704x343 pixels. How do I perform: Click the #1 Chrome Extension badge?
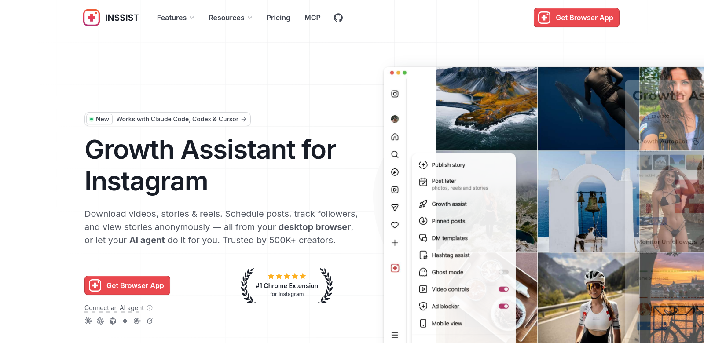(x=287, y=286)
